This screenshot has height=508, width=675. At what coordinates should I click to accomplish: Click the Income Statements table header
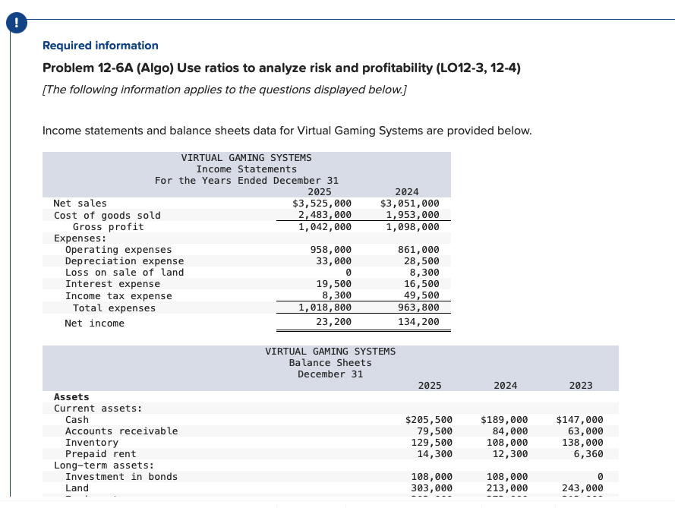click(x=245, y=169)
